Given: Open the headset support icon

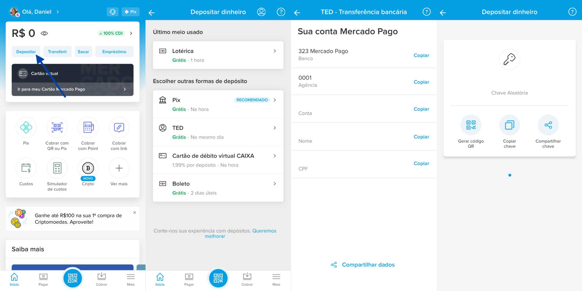Looking at the screenshot, I should (x=113, y=12).
